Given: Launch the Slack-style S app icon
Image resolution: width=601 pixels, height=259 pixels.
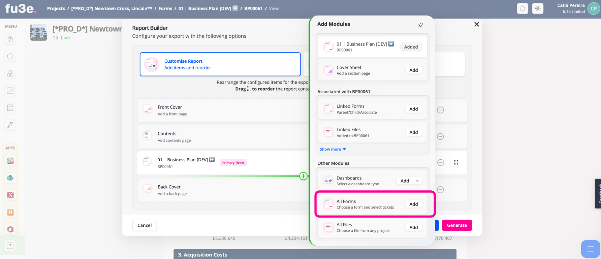Looking at the screenshot, I should pos(10,161).
